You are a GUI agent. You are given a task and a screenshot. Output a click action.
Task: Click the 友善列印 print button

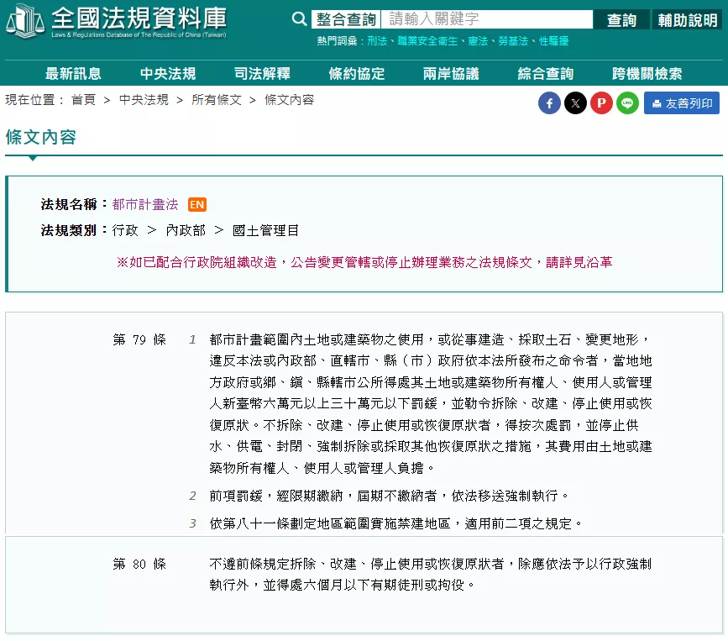pyautogui.click(x=682, y=103)
